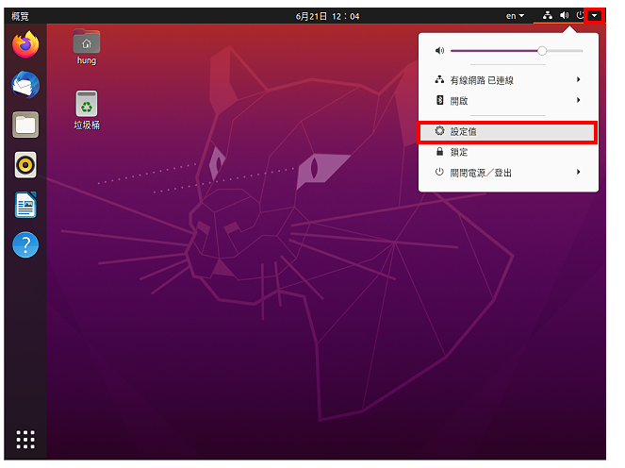The width and height of the screenshot is (625, 468).
Task: Open LibreOffice Writer from the dock
Action: pos(25,205)
